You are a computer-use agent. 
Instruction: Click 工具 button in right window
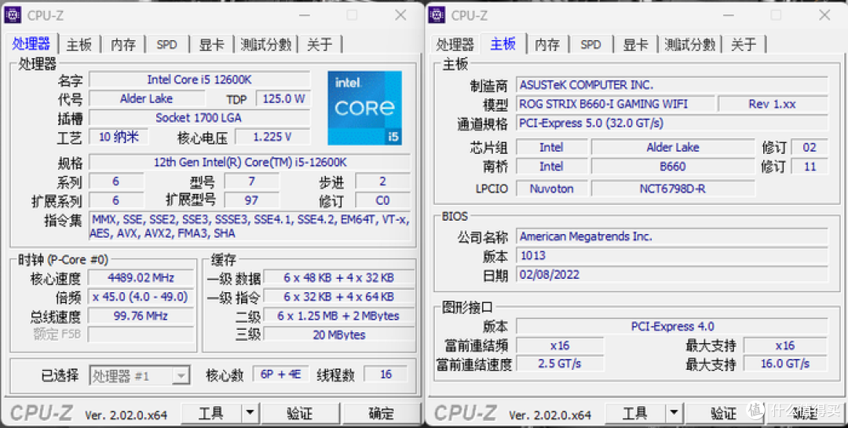(x=635, y=414)
